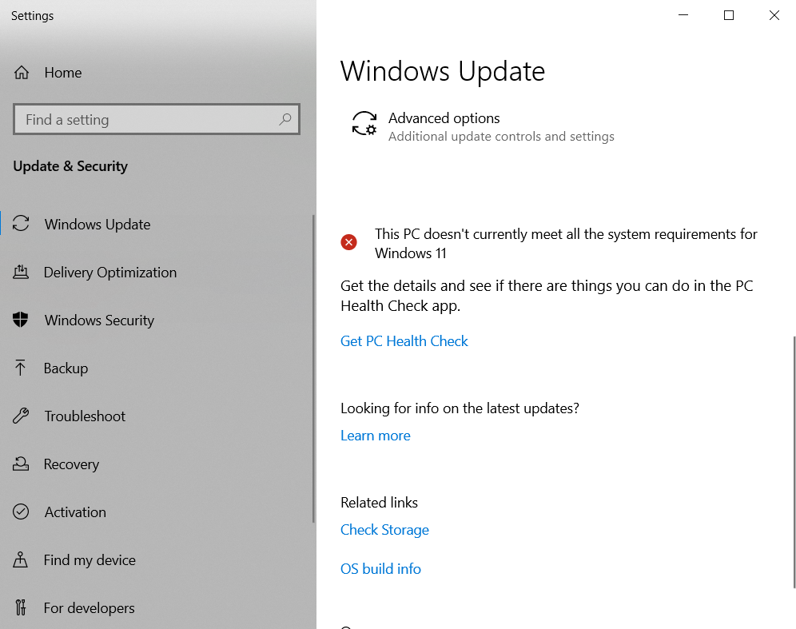This screenshot has height=629, width=796.
Task: Click the Activation checkmark icon
Action: click(x=22, y=512)
